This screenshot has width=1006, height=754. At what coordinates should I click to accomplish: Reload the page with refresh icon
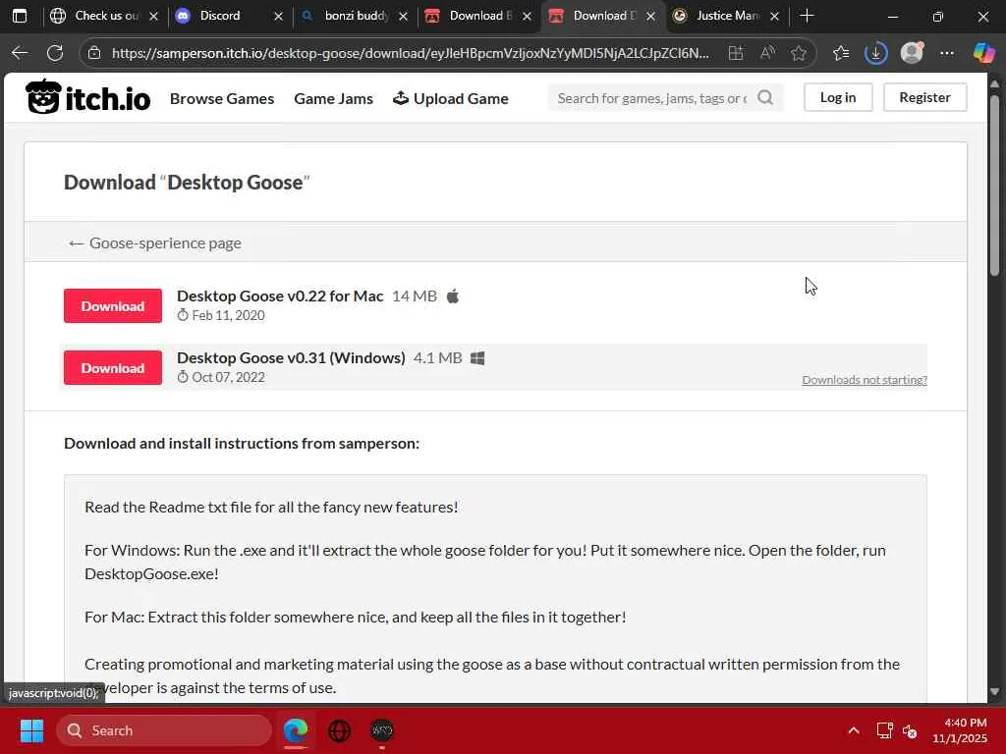[55, 53]
